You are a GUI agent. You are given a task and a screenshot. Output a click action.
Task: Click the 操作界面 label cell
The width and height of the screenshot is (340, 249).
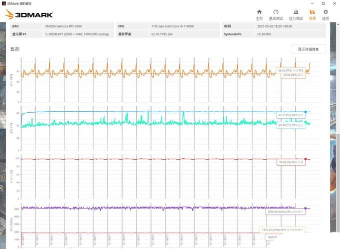point(132,34)
